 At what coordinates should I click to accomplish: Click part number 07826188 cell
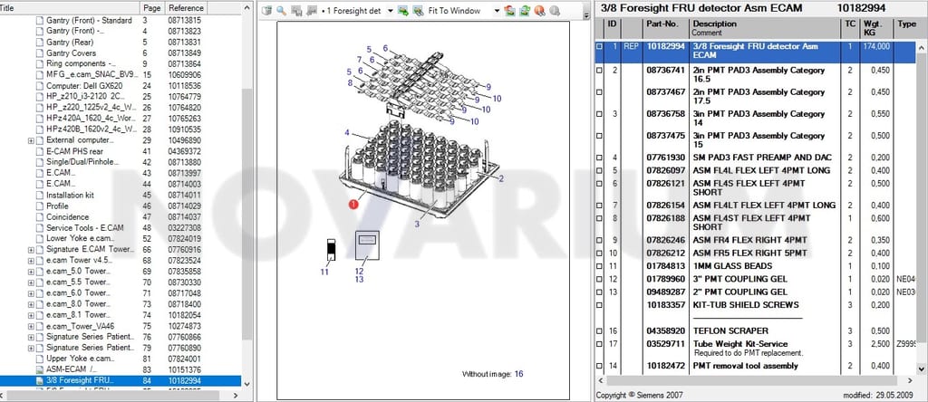(x=666, y=218)
